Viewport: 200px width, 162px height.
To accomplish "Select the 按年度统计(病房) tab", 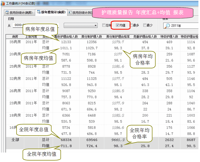I will (x=51, y=12).
